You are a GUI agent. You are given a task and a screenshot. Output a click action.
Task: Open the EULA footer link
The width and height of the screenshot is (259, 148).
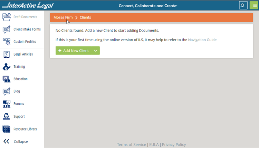pyautogui.click(x=154, y=145)
